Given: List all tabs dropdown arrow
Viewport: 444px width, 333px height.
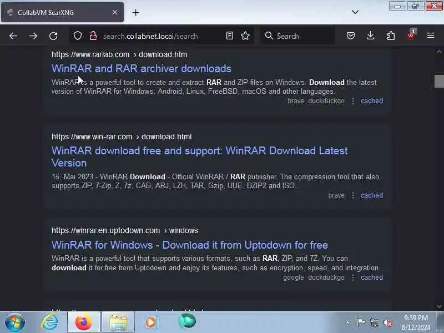Looking at the screenshot, I should [355, 12].
